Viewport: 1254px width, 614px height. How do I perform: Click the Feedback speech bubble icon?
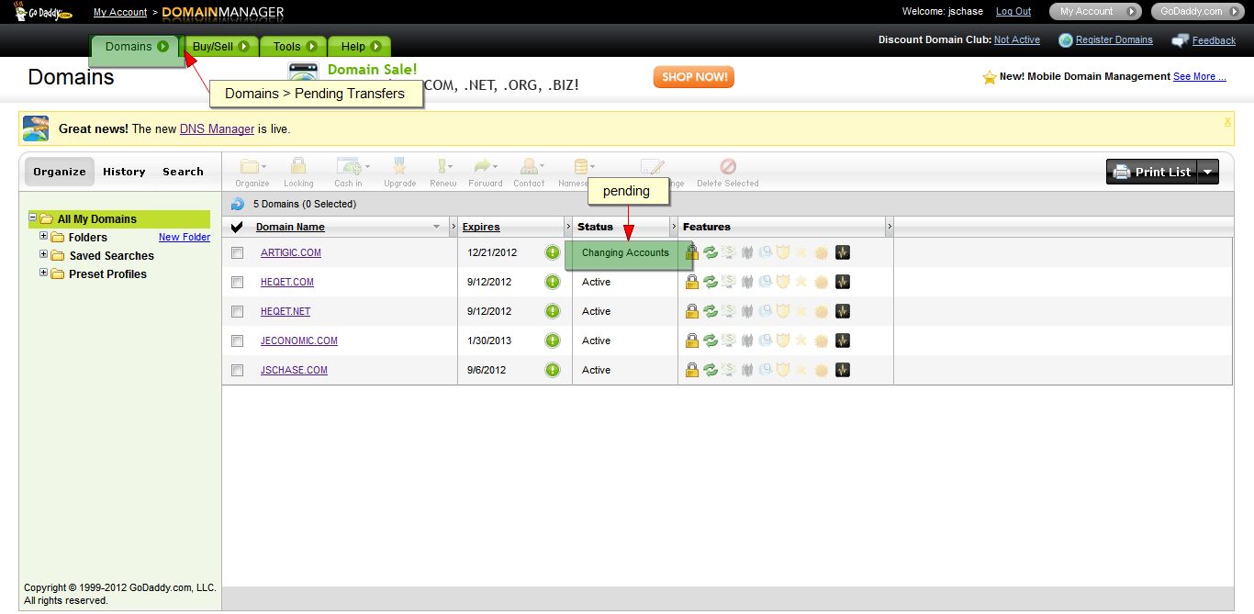coord(1181,40)
